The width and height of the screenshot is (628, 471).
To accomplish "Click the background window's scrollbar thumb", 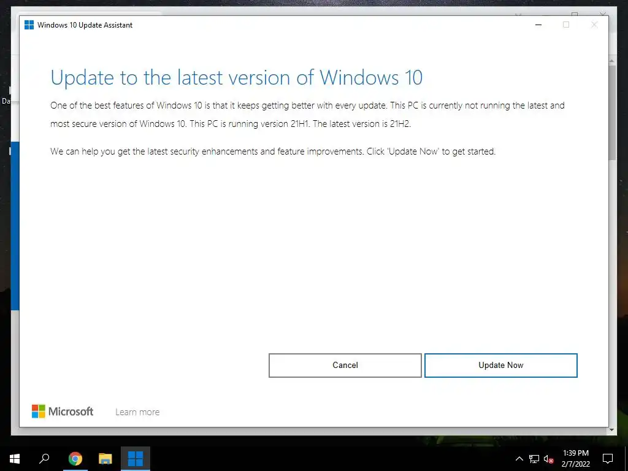I will (612, 112).
